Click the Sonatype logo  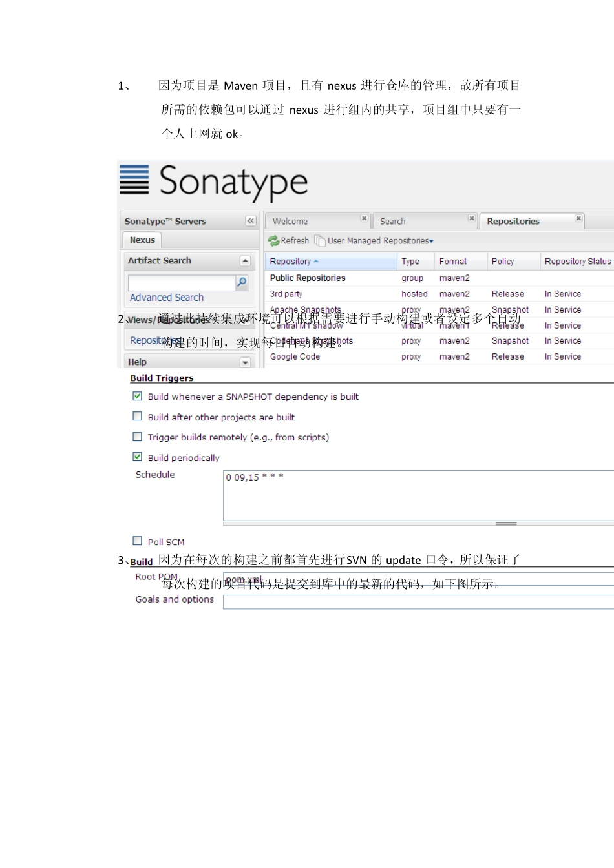[x=214, y=182]
